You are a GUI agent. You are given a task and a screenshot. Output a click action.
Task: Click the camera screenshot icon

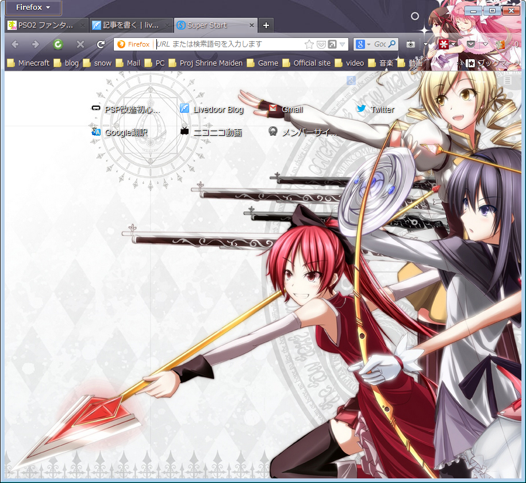coord(410,44)
